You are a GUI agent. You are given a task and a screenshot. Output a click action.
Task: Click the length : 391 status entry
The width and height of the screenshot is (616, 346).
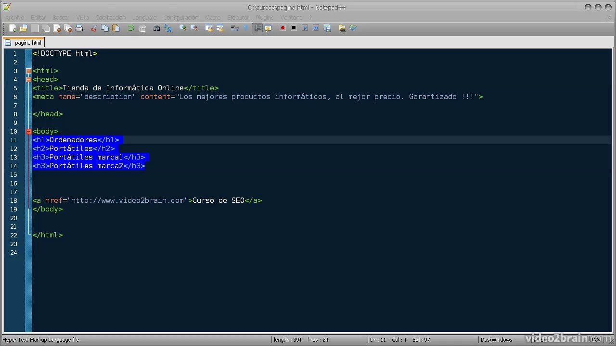(288, 340)
